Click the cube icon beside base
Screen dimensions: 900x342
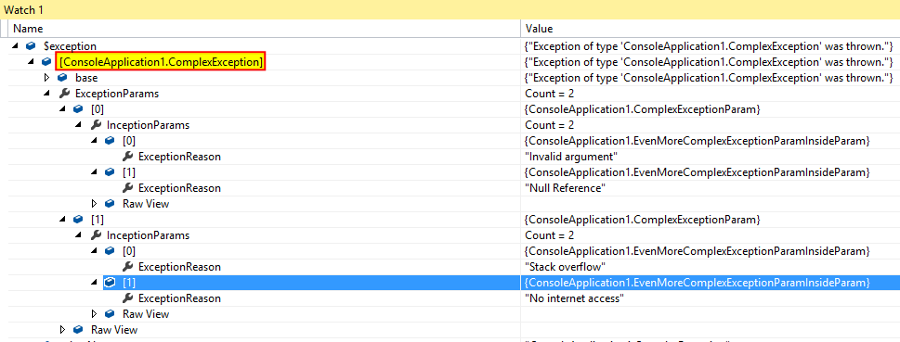click(x=62, y=77)
